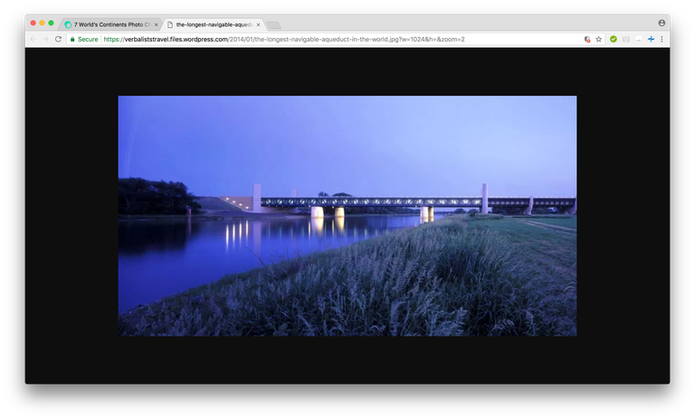Click the "Secure" label text
This screenshot has width=695, height=420.
[x=88, y=39]
